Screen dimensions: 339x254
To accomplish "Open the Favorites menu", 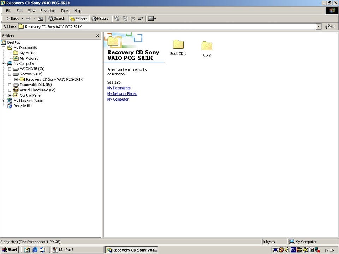I will coord(48,11).
